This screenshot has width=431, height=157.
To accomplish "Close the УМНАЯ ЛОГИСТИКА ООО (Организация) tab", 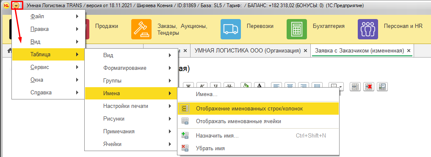I will (305, 51).
